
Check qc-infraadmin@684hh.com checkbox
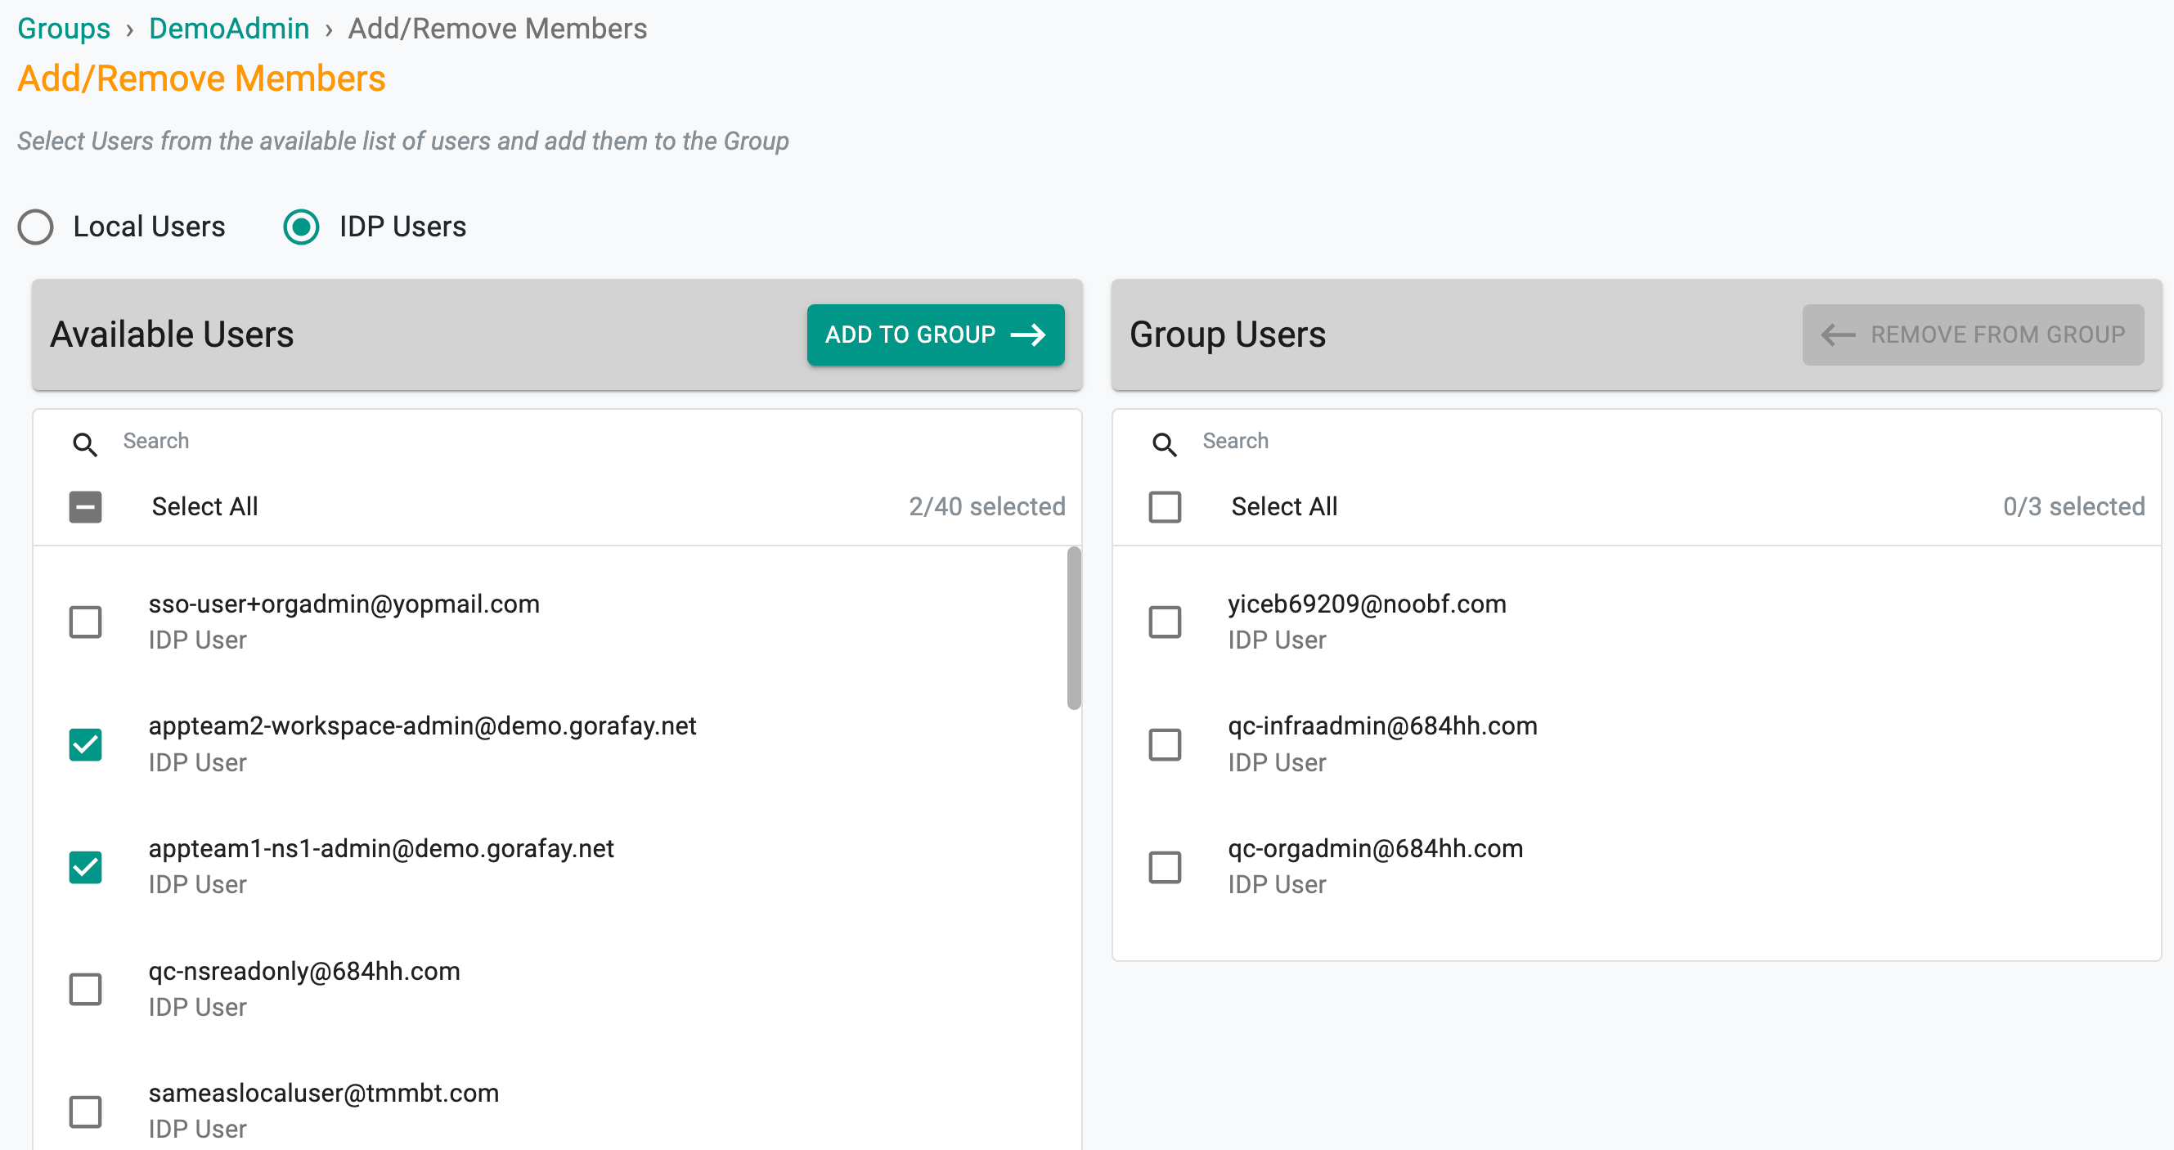[x=1165, y=744]
